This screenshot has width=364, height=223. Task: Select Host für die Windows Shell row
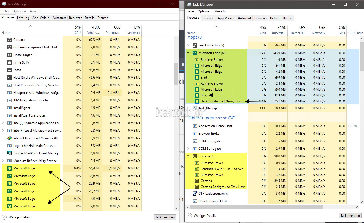tap(71, 78)
